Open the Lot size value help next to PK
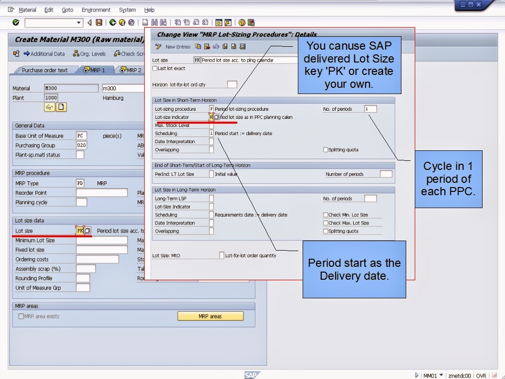 88,230
